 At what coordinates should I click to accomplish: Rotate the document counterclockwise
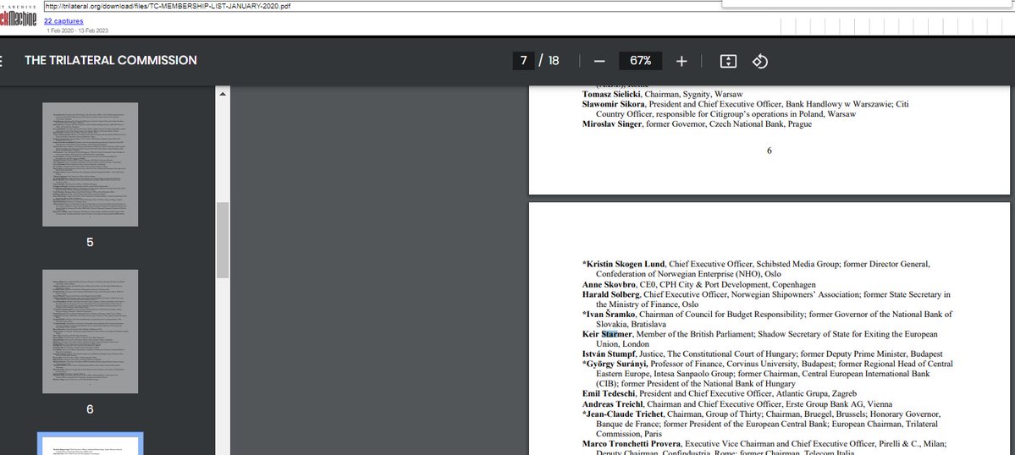[759, 61]
